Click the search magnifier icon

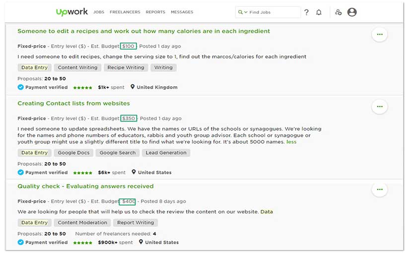coord(240,12)
